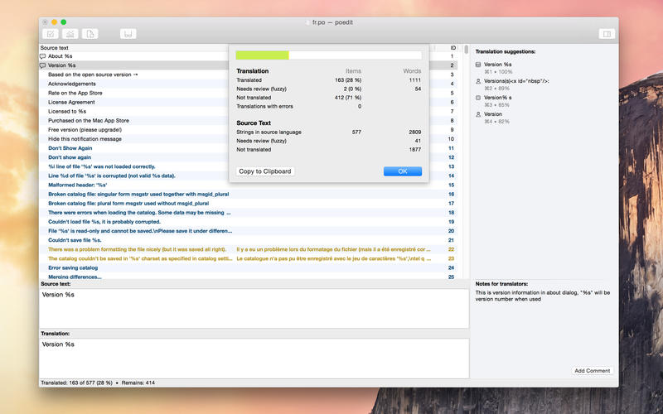Click the document update toolbar icon
The width and height of the screenshot is (663, 414).
click(x=90, y=34)
